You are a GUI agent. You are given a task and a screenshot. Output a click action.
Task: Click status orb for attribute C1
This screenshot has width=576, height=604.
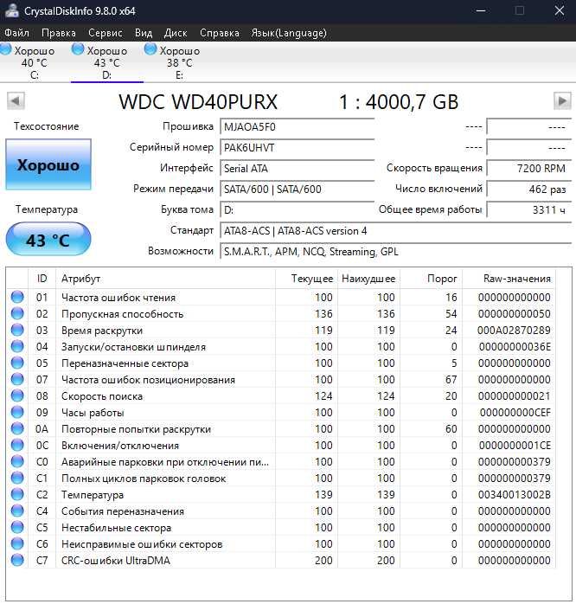[17, 478]
